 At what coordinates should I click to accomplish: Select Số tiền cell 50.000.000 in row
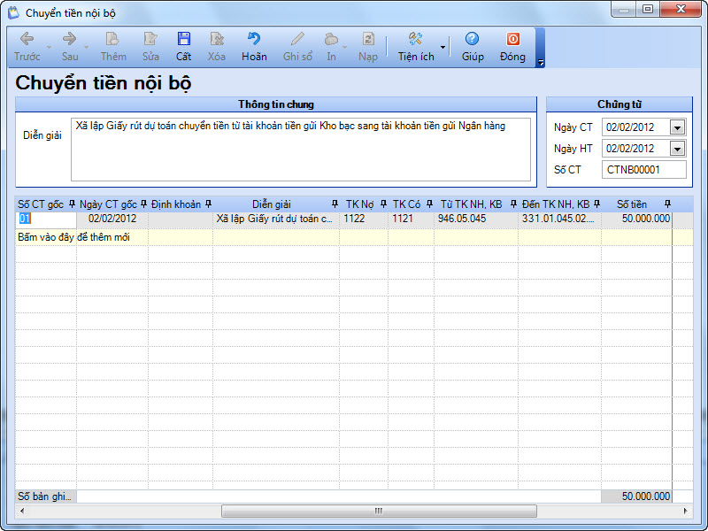636,219
